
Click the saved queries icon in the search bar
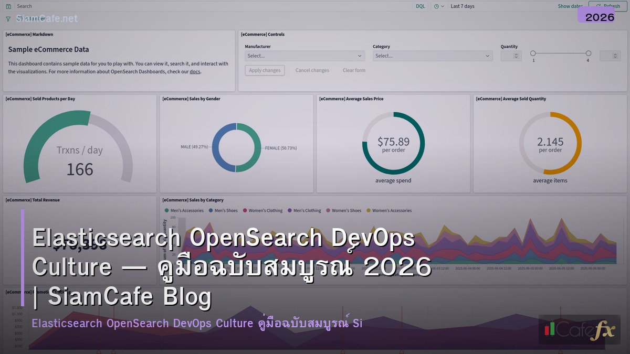[x=9, y=6]
